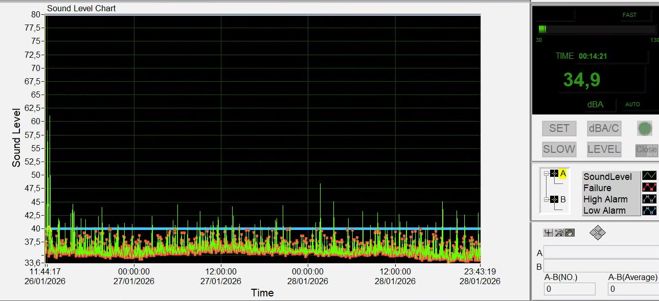The image size is (659, 301).
Task: Click the High Alarm white plot icon
Action: click(649, 199)
